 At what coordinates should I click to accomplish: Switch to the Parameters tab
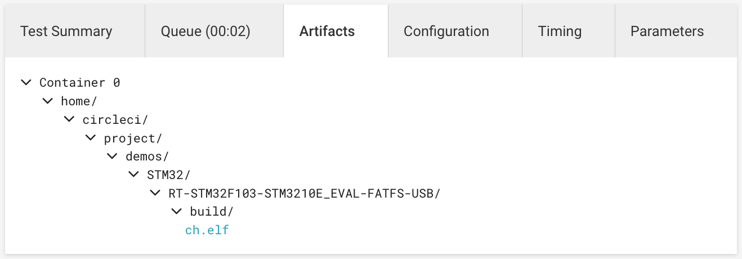point(667,32)
